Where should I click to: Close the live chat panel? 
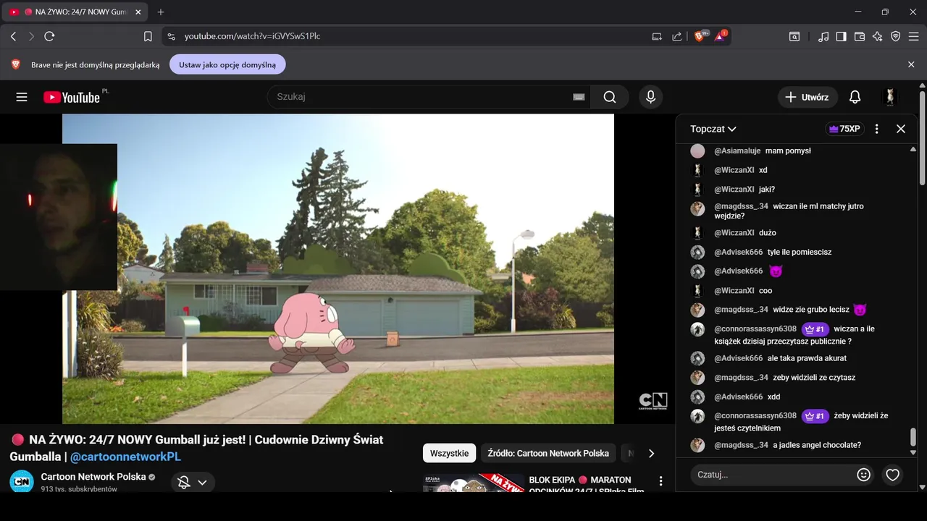[x=901, y=129]
